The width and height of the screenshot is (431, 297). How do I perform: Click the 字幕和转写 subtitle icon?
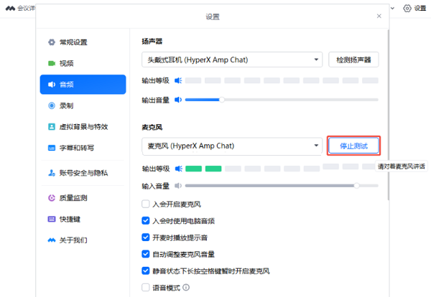pyautogui.click(x=52, y=148)
